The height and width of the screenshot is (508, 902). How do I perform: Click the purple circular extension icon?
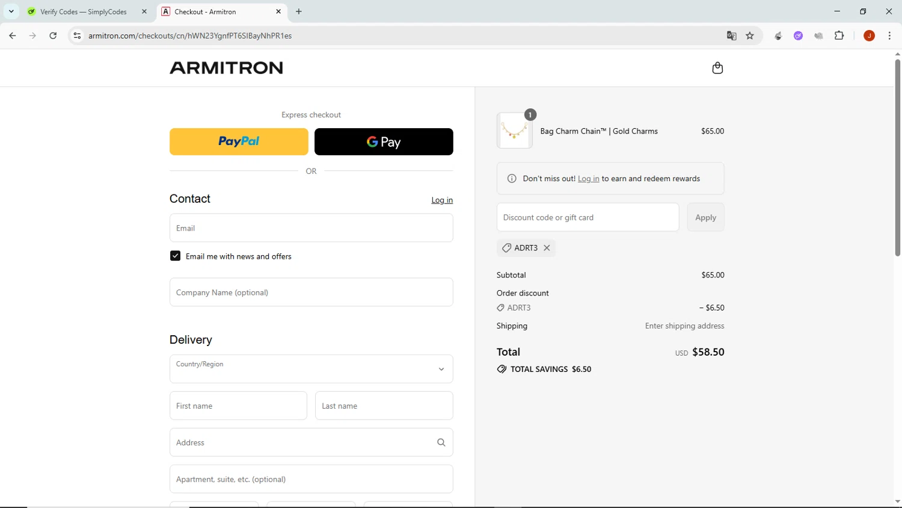(798, 36)
